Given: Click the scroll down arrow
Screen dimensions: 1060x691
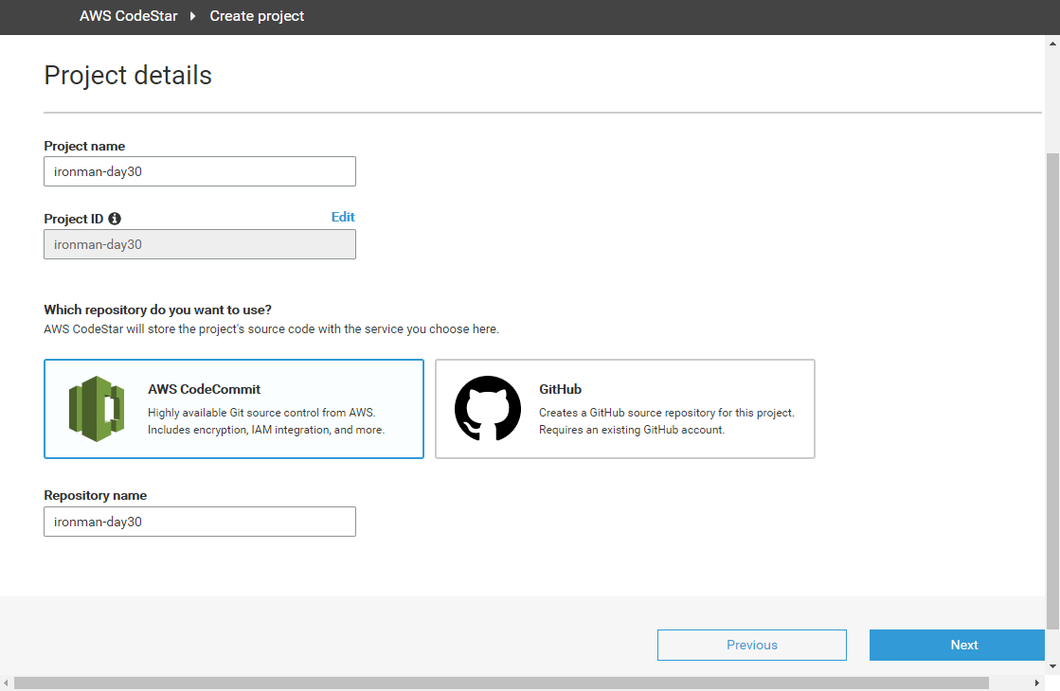Looking at the screenshot, I should [x=1051, y=666].
